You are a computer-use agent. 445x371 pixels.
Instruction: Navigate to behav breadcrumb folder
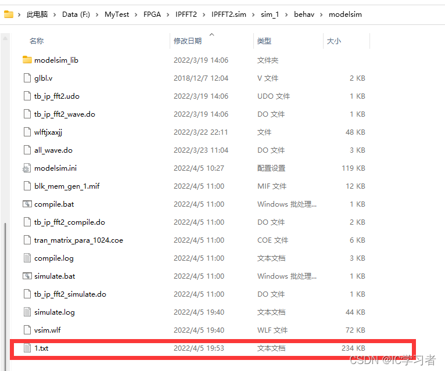[x=304, y=14]
